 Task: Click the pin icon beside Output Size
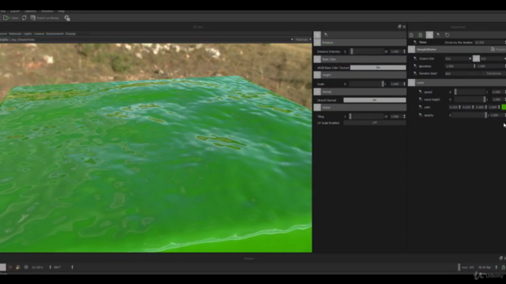tap(415, 58)
